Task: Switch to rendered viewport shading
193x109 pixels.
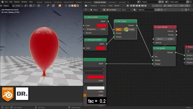Action: tap(78, 6)
